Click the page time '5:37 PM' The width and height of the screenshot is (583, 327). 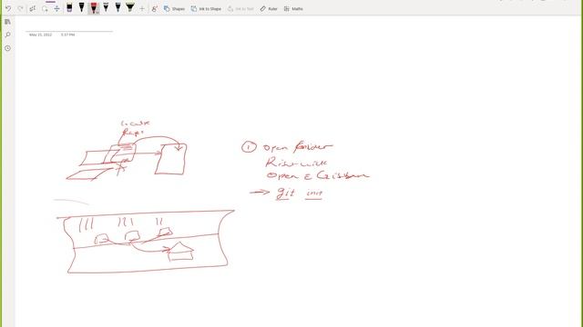pos(68,35)
